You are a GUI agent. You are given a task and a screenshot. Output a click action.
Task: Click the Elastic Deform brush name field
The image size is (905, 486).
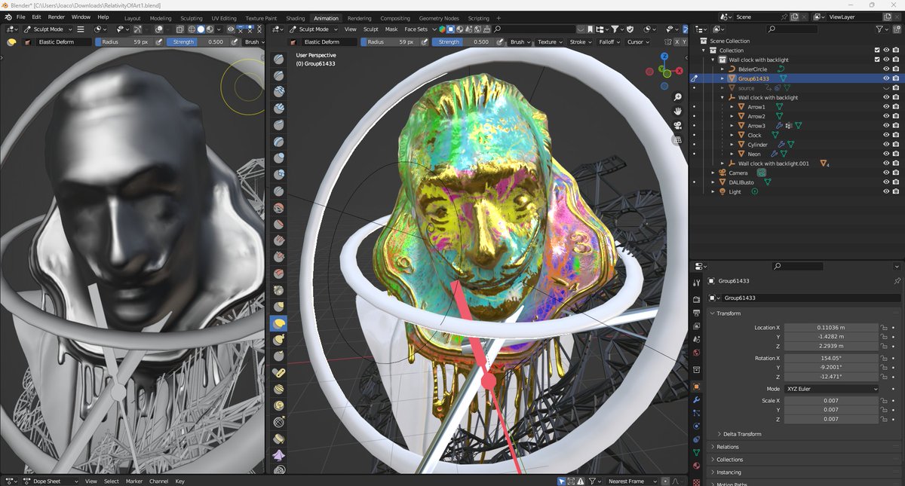click(x=330, y=42)
